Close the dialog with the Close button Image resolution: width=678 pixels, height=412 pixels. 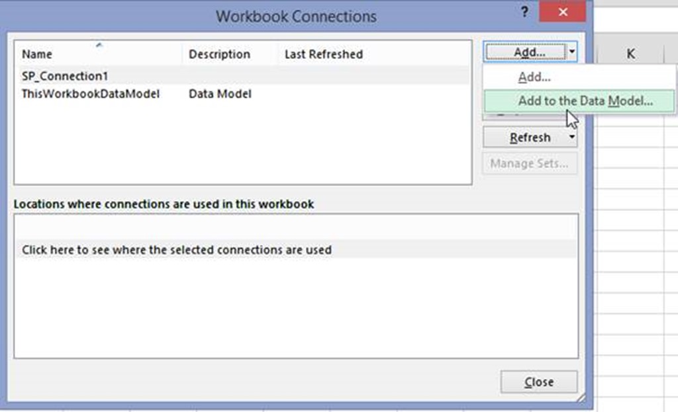coord(539,382)
